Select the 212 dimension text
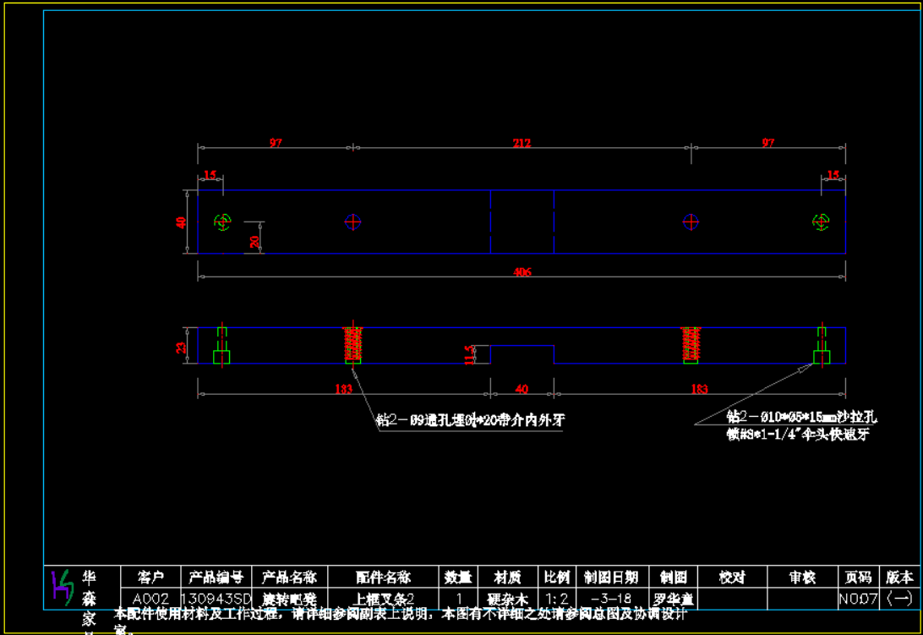Screen dimensions: 923x635 tap(522, 143)
